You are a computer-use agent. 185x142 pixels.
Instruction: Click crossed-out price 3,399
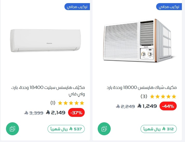34,113
